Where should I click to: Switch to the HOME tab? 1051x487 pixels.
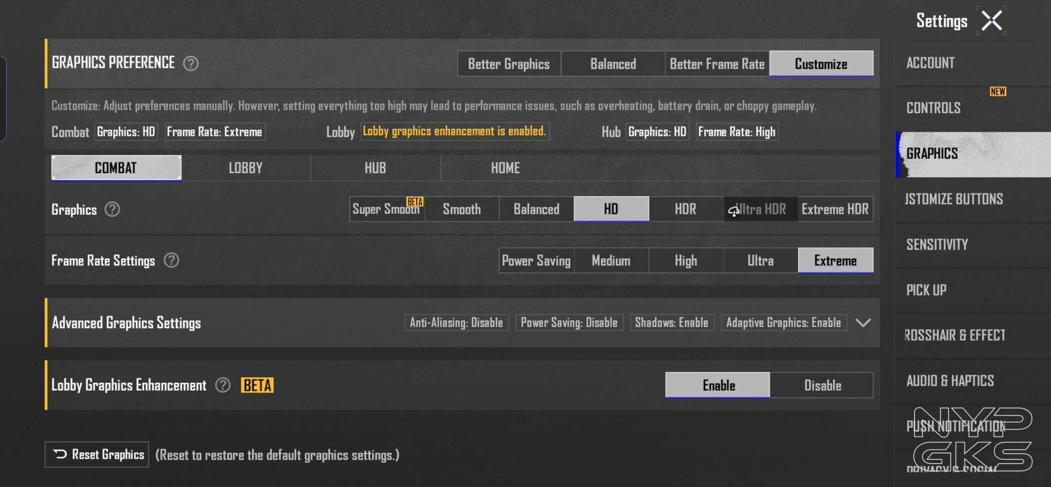click(505, 168)
